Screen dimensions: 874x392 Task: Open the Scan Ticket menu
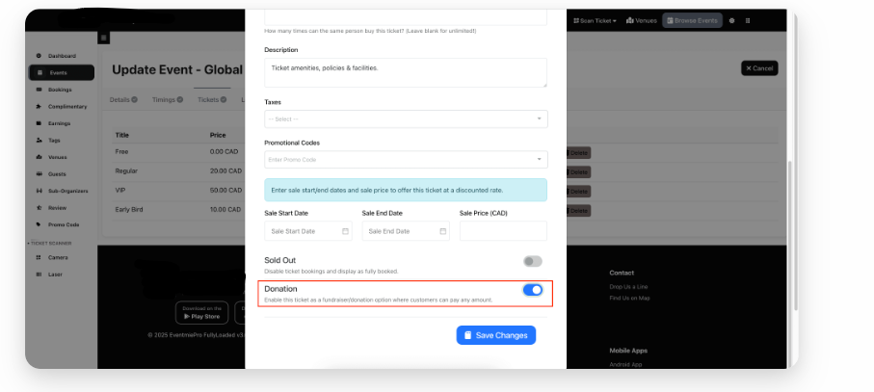pos(596,20)
